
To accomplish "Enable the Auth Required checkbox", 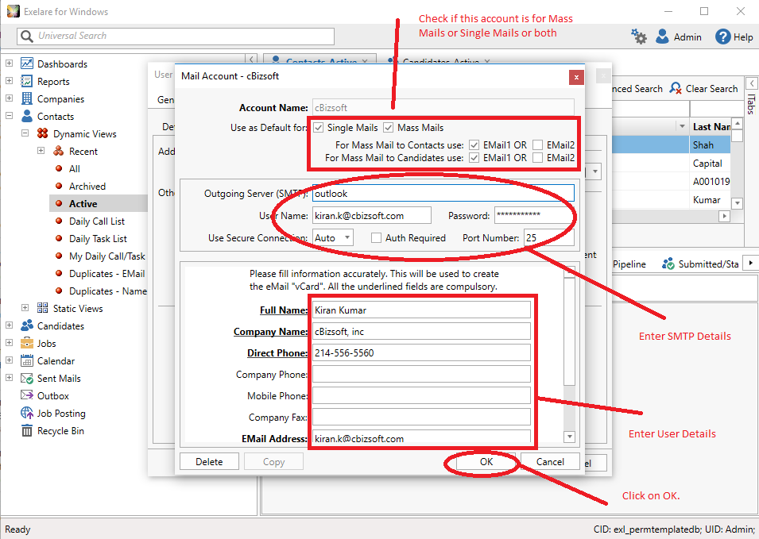I will point(376,238).
